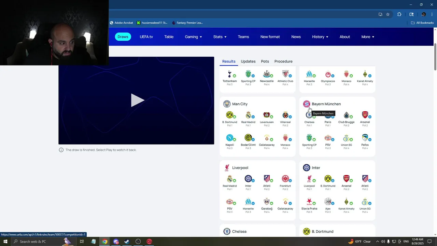Click the 'Pot 4' label under Pafos
This screenshot has width=437, height=246.
tap(365, 148)
